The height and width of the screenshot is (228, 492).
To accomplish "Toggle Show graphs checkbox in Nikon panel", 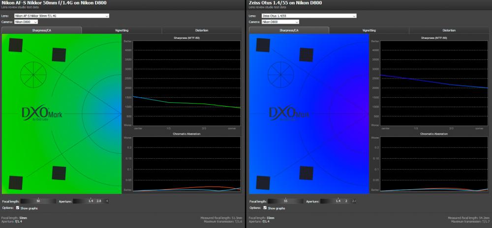I will [18, 208].
